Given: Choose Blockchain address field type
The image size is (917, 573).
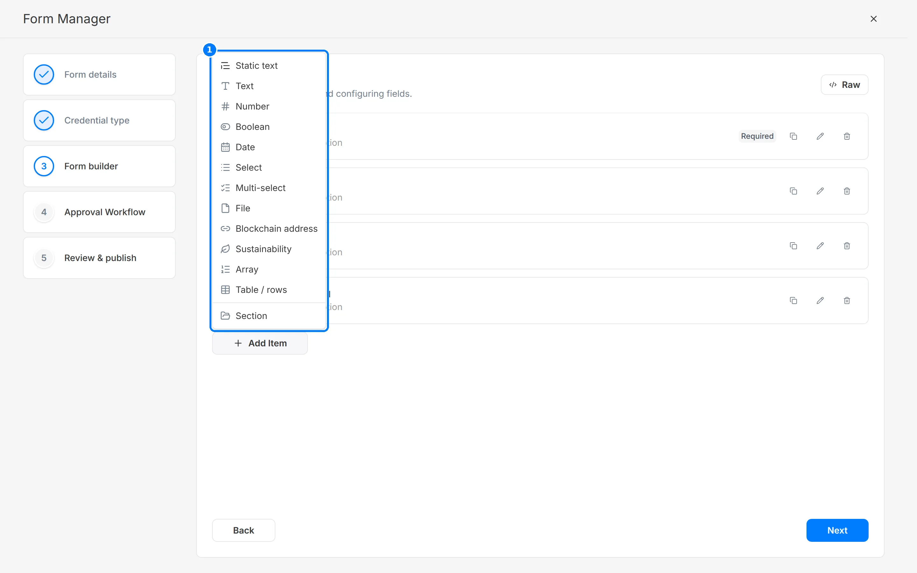Looking at the screenshot, I should pyautogui.click(x=269, y=229).
